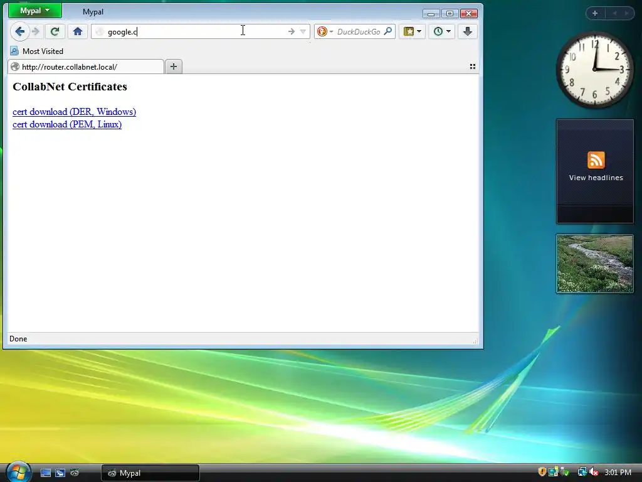
Task: Select the Mypal taskbar button
Action: click(x=150, y=473)
